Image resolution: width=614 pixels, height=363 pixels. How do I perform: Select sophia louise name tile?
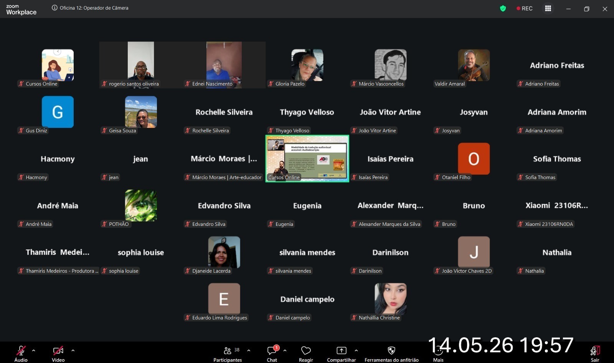pos(141,252)
